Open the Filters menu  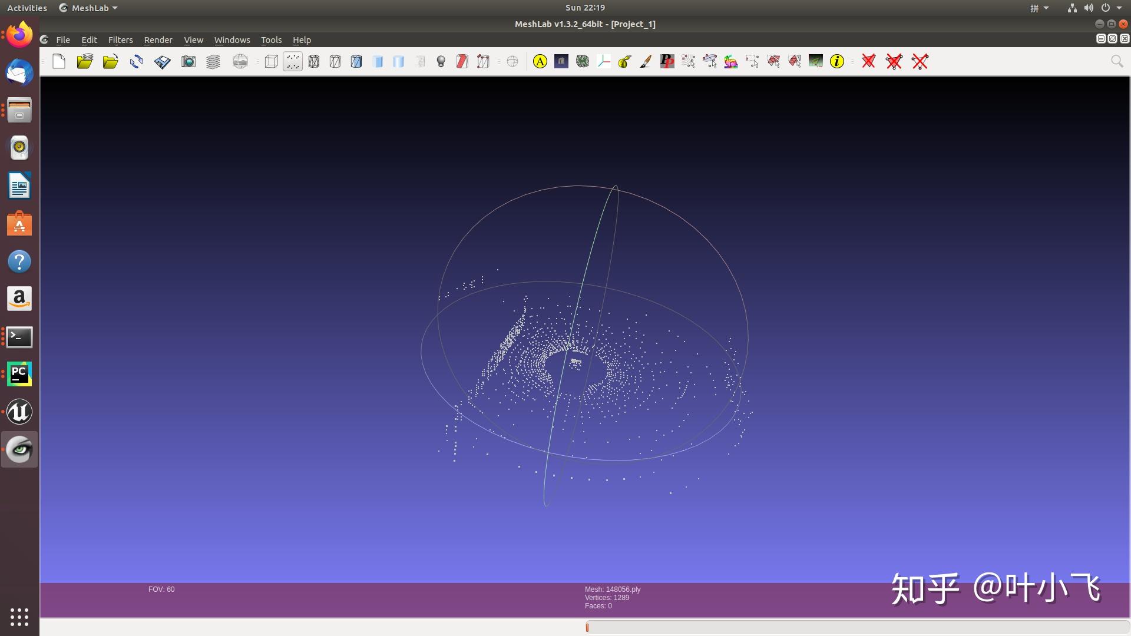(x=120, y=40)
